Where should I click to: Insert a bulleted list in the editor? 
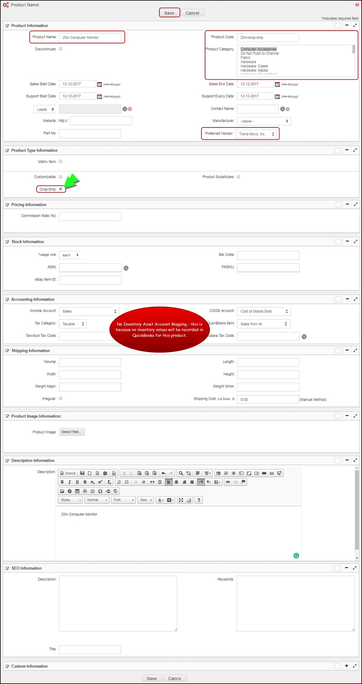click(127, 482)
